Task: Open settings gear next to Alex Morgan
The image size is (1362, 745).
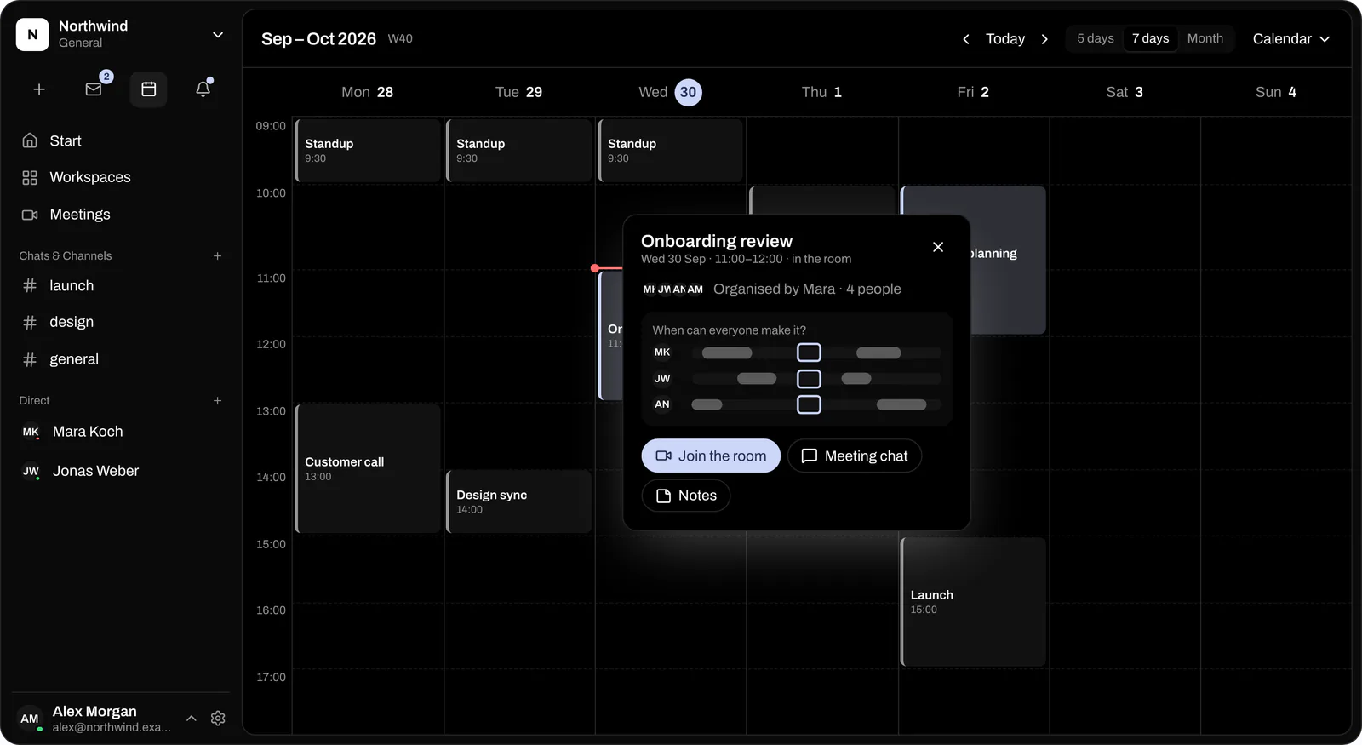Action: 218,719
